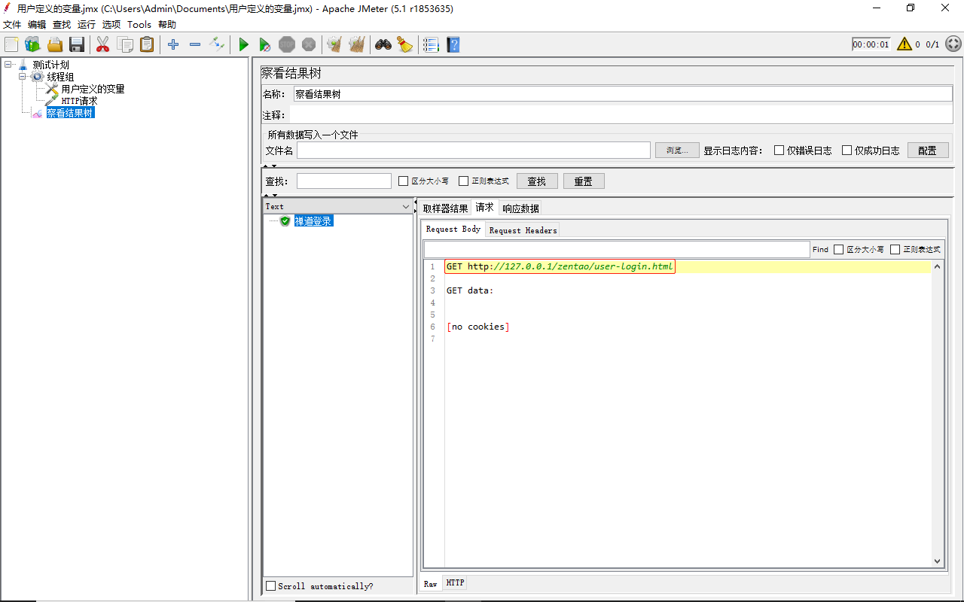Click the 重置 button
Image resolution: width=964 pixels, height=602 pixels.
pyautogui.click(x=584, y=181)
